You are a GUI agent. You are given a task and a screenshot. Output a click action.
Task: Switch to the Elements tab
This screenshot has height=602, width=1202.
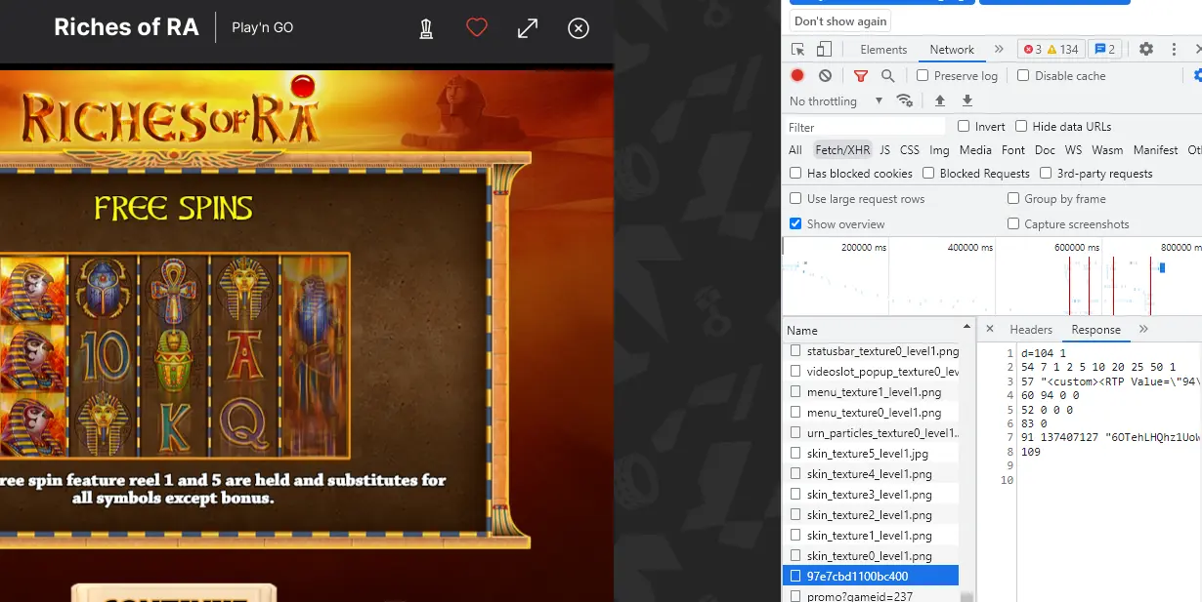pos(883,50)
